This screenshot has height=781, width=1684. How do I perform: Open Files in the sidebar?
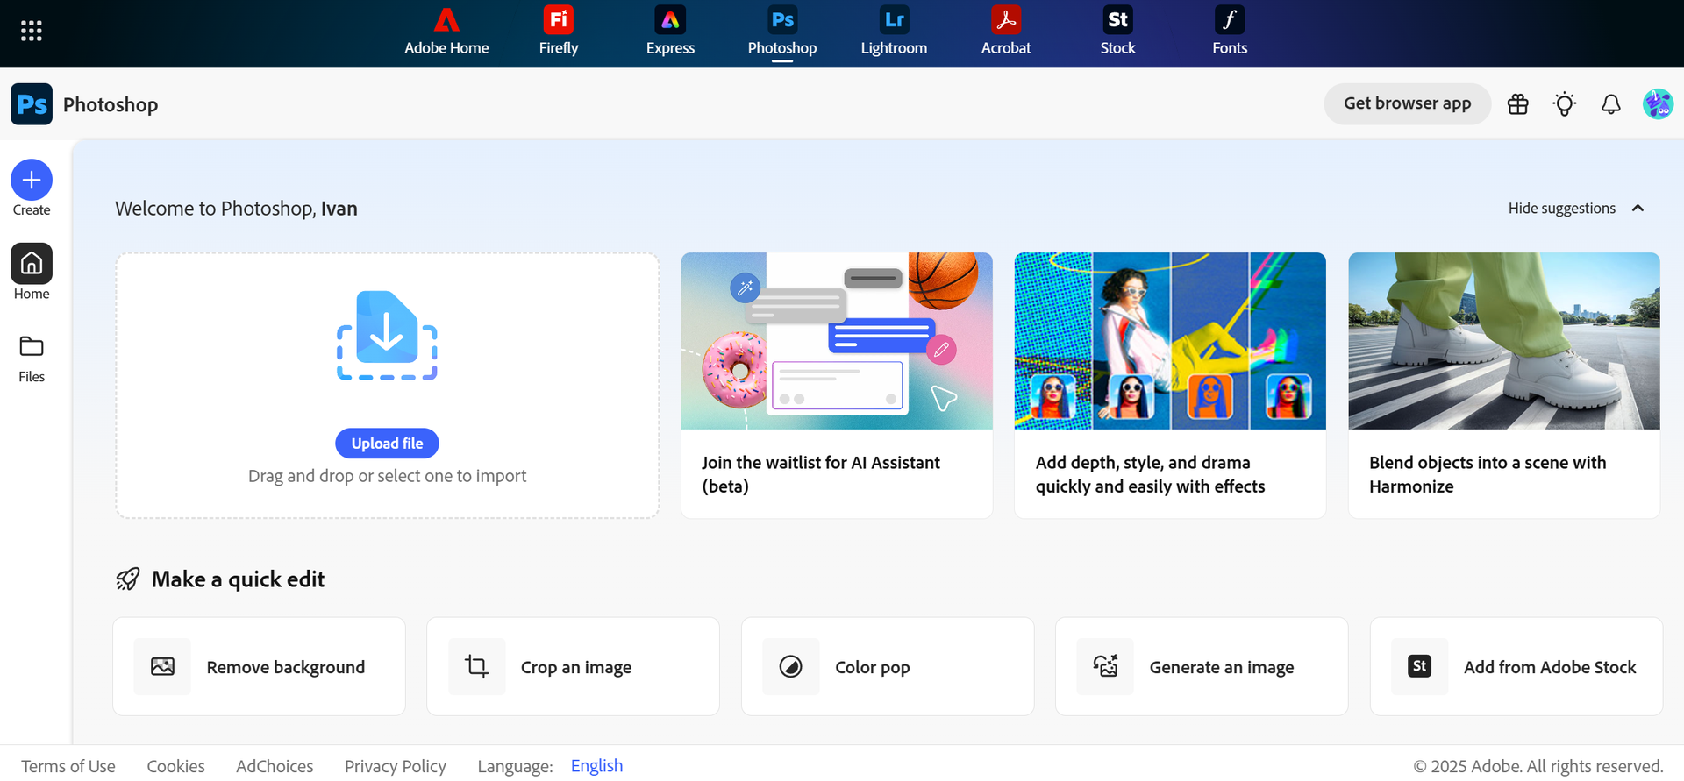tap(32, 358)
